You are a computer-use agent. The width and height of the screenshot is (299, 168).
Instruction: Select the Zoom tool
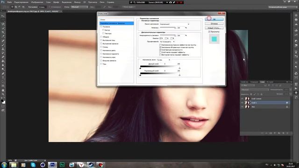coord(3,94)
